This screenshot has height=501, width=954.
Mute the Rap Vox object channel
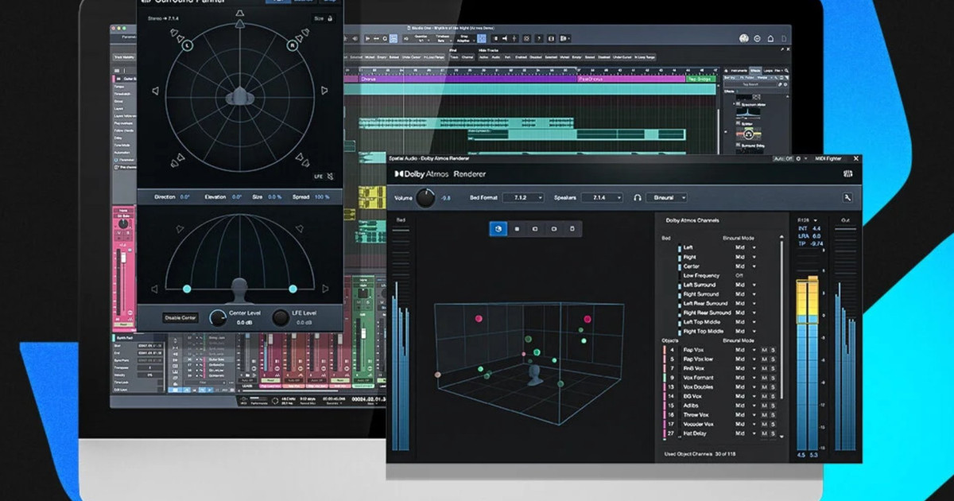(764, 350)
